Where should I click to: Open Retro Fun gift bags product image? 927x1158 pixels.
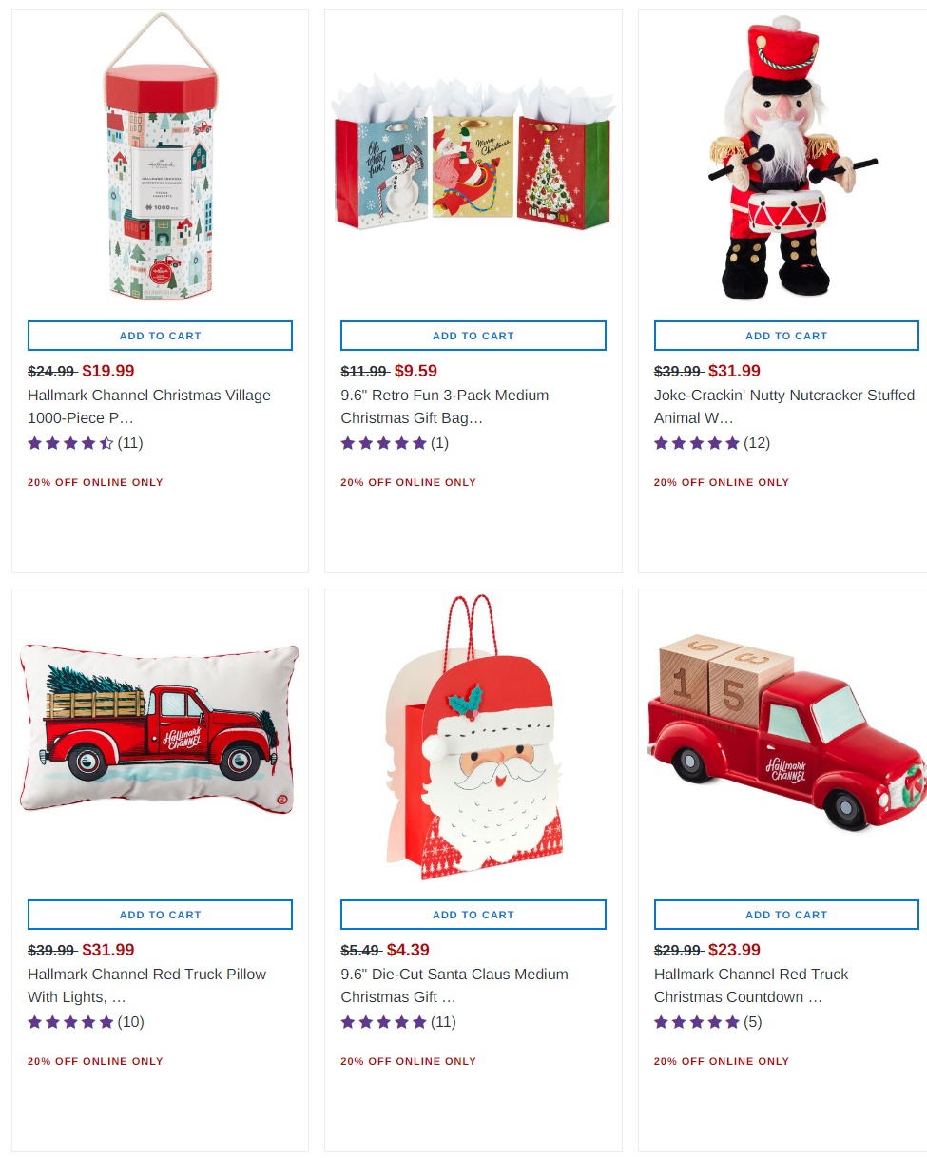[x=473, y=157]
